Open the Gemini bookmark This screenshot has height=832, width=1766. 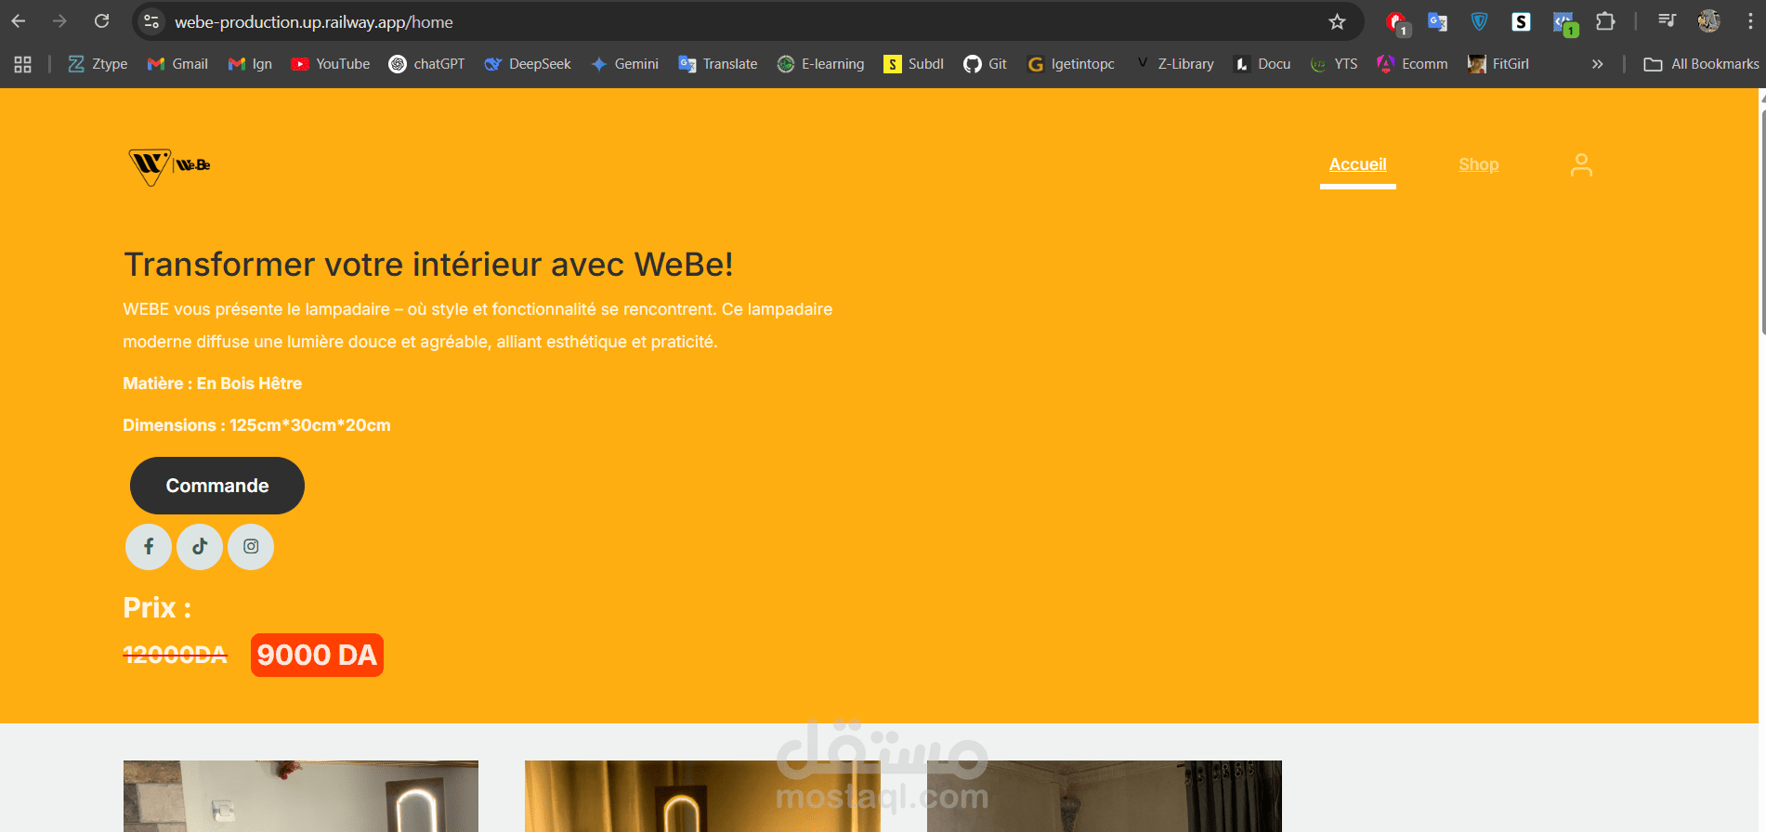click(624, 64)
